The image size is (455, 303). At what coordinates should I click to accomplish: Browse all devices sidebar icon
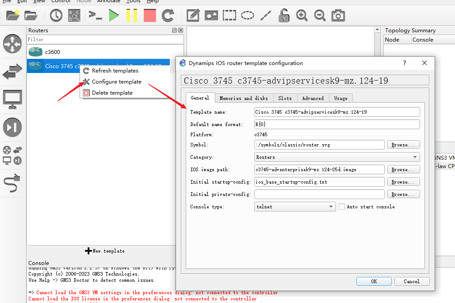(x=12, y=155)
